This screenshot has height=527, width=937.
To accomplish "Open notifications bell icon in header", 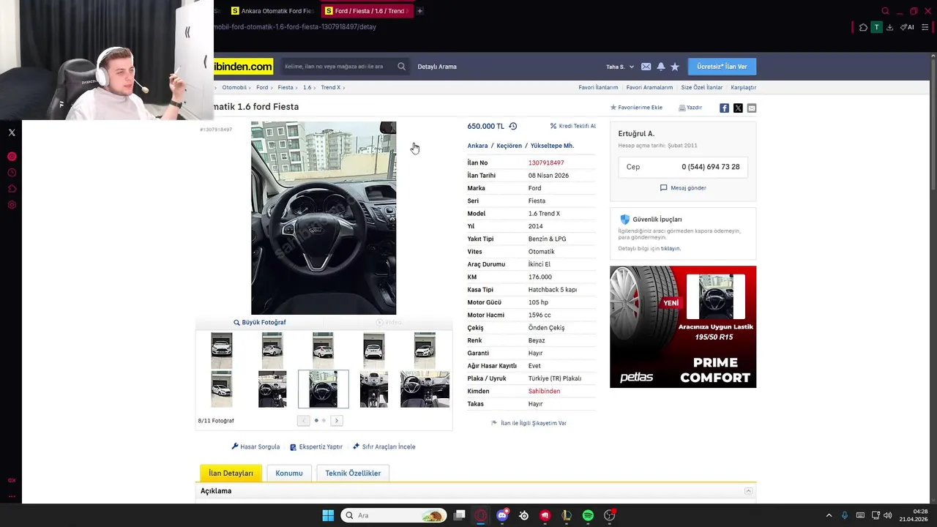I will point(661,67).
